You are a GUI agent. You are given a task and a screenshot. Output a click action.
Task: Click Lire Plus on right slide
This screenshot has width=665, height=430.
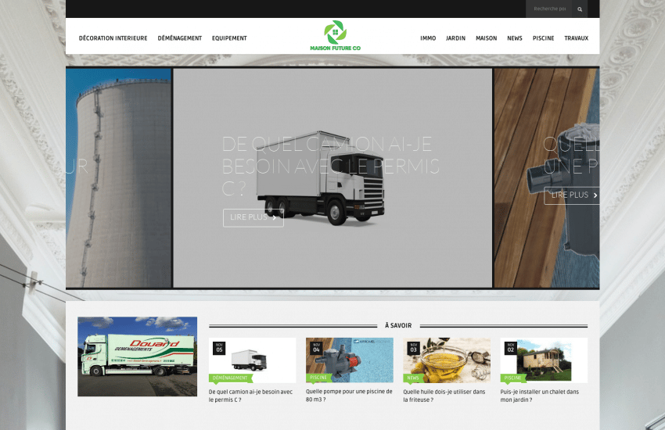573,195
